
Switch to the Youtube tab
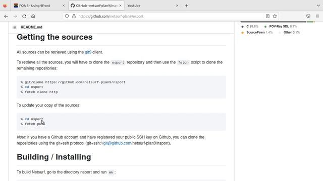[x=152, y=6]
